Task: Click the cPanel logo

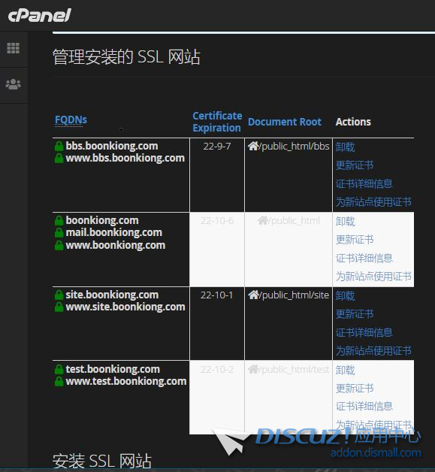Action: click(39, 15)
